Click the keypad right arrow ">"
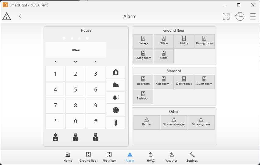The image size is (260, 165). (x=96, y=62)
